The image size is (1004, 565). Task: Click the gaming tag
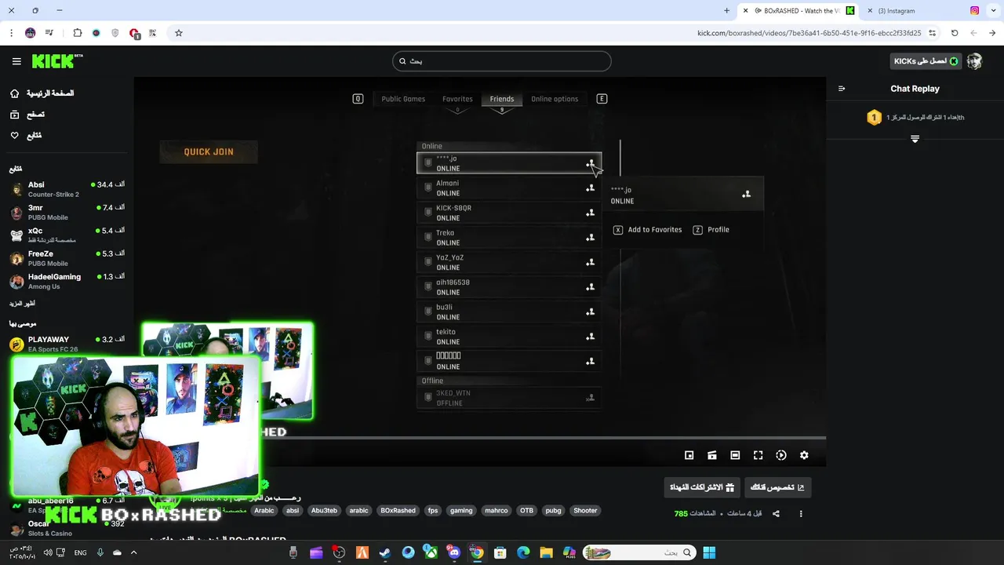pyautogui.click(x=461, y=511)
